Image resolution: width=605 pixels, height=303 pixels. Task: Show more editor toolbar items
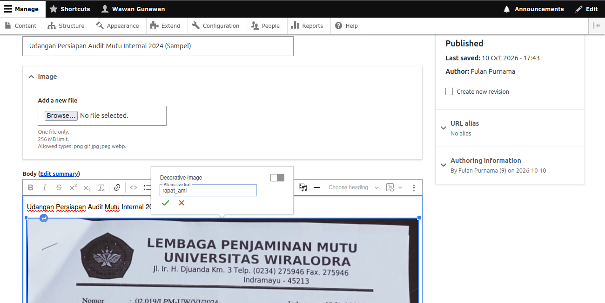[414, 187]
